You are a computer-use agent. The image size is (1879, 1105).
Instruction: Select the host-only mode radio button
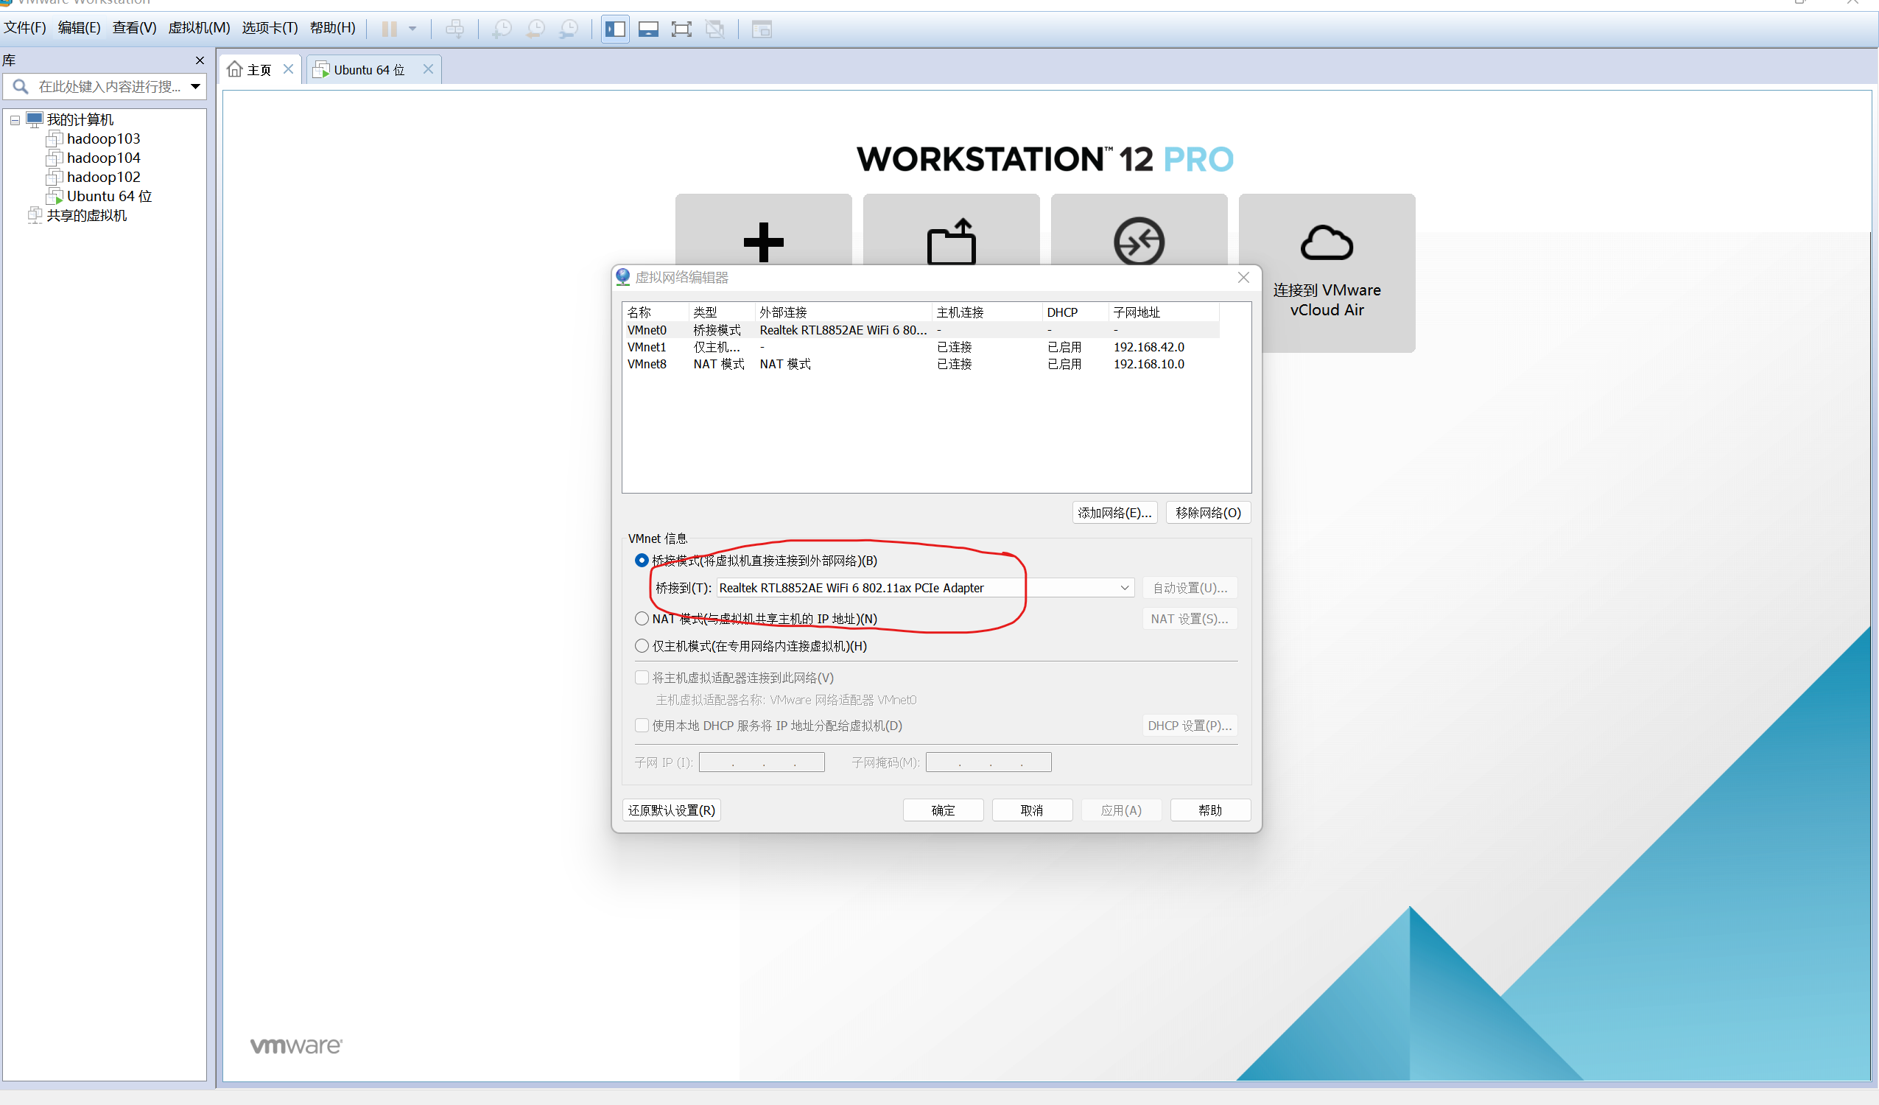(x=642, y=646)
